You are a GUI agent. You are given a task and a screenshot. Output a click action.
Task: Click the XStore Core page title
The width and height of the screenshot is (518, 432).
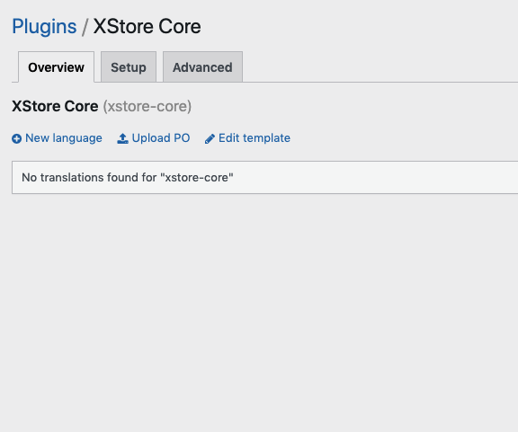coord(147,26)
